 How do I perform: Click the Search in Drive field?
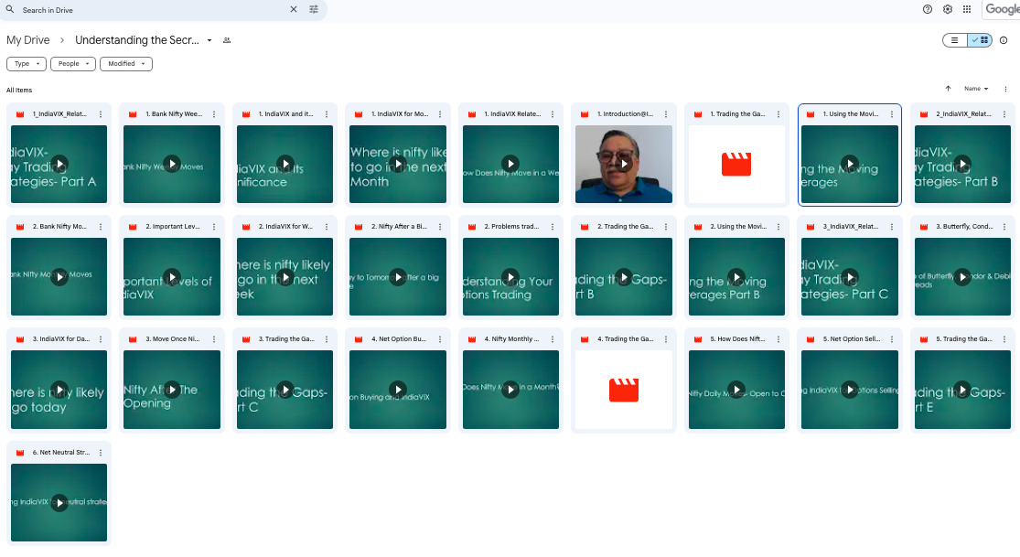click(x=146, y=10)
